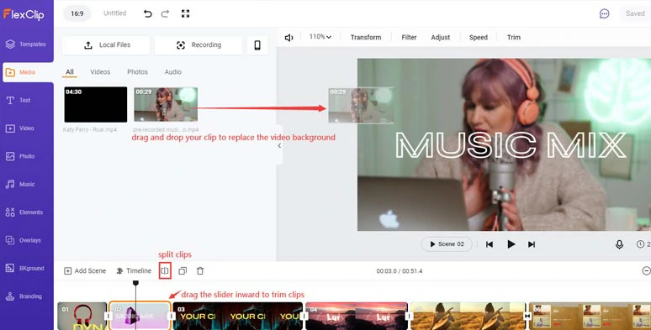Open the Adjust settings
This screenshot has width=651, height=330.
(441, 37)
